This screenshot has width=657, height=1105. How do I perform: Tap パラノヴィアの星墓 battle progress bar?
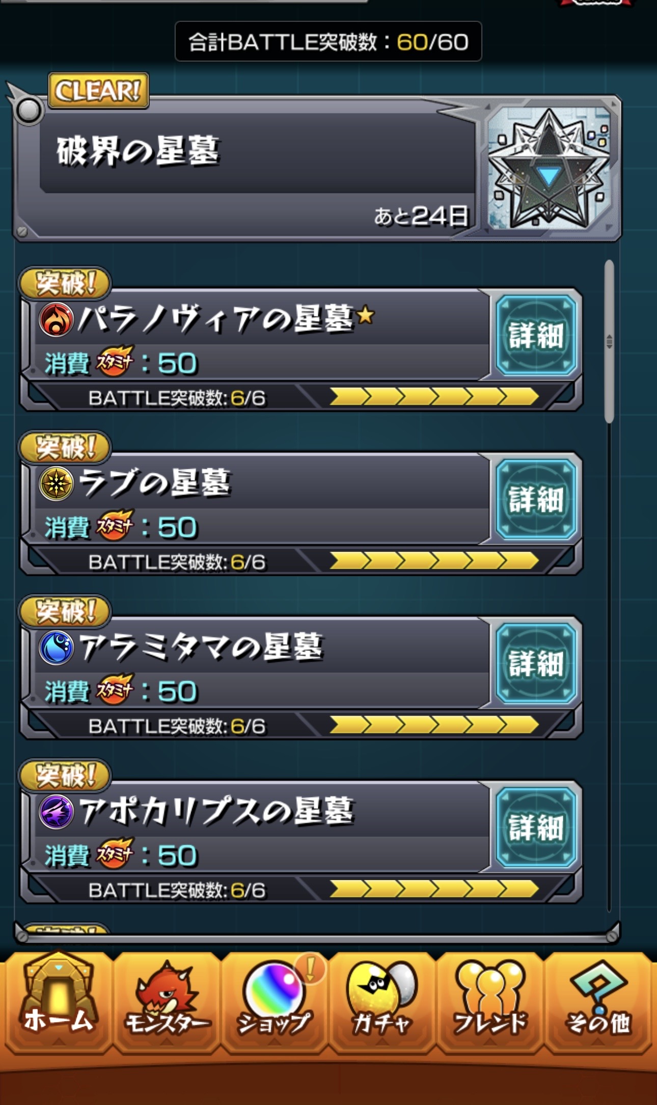click(434, 396)
